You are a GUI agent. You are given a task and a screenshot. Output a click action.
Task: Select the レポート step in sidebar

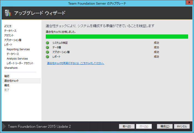(8, 45)
